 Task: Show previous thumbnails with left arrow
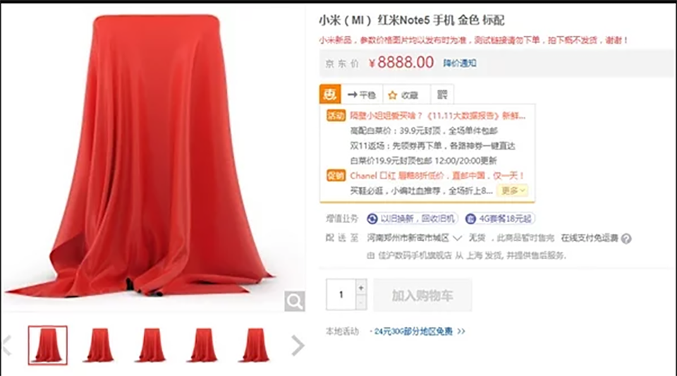(7, 346)
